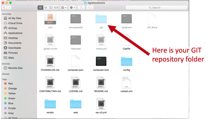Open the gear Action menu
The image size is (212, 120).
click(x=72, y=7)
